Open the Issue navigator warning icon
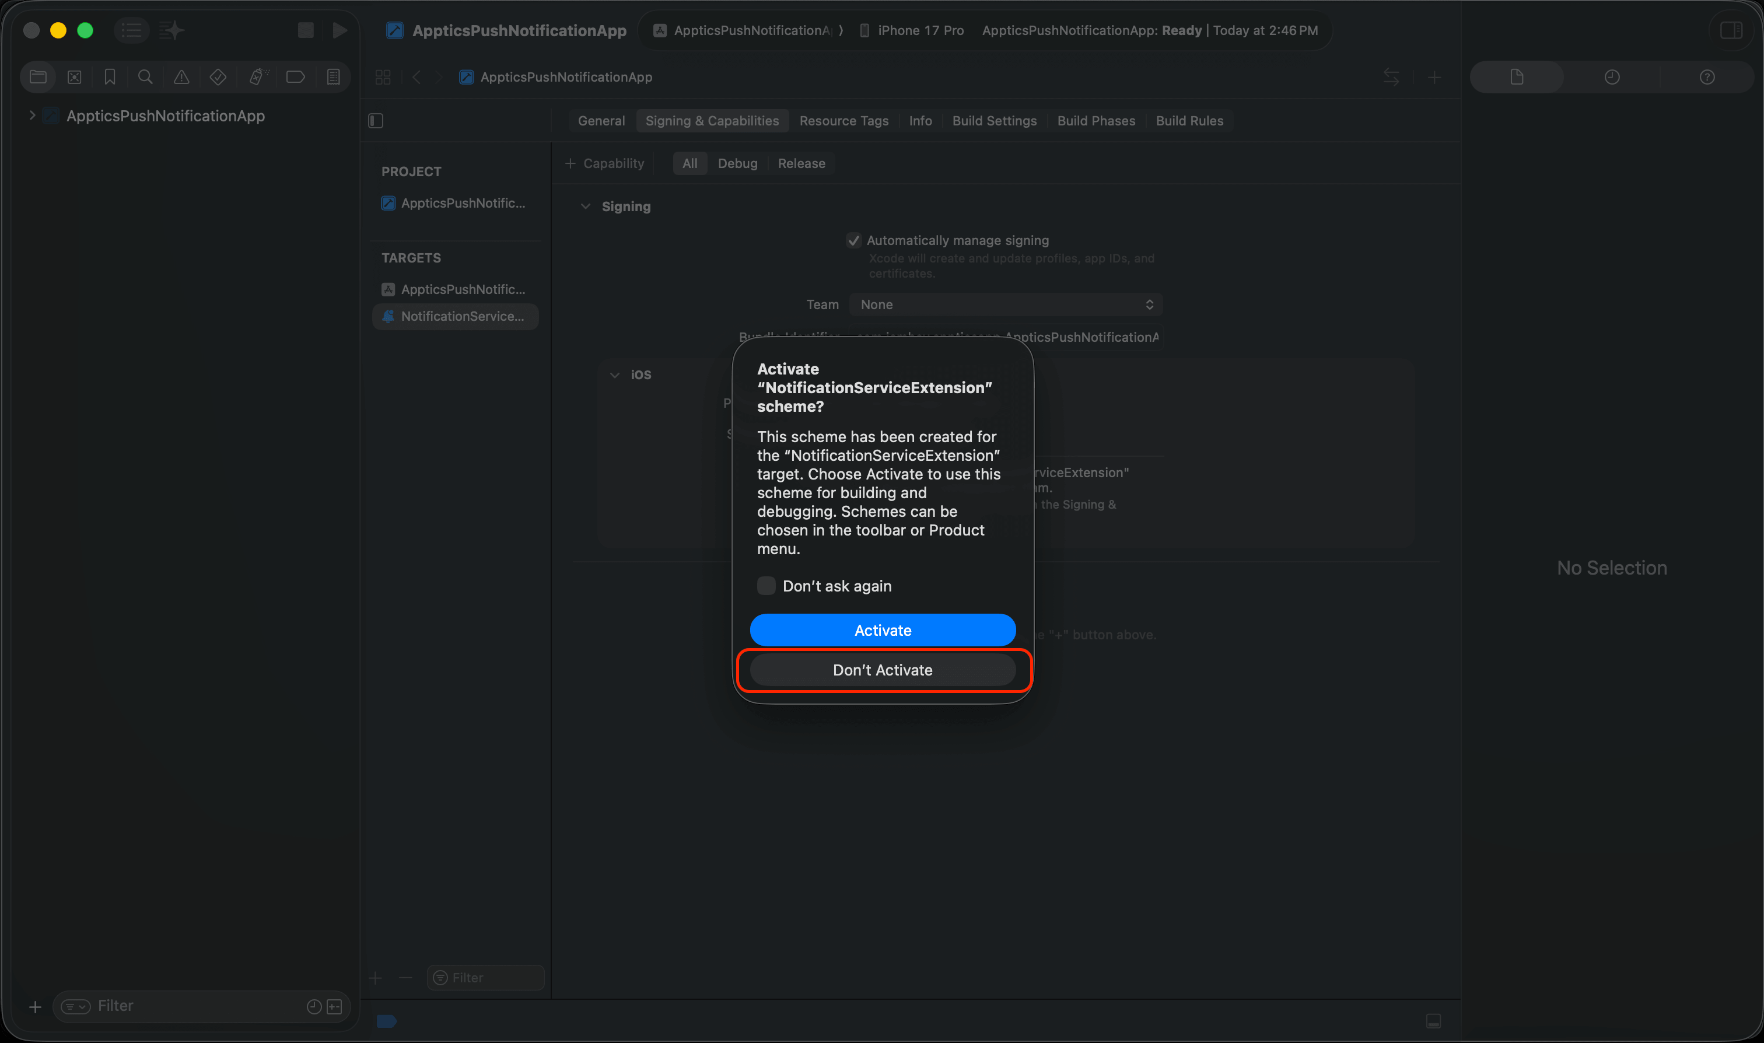Image resolution: width=1764 pixels, height=1043 pixels. [x=181, y=78]
